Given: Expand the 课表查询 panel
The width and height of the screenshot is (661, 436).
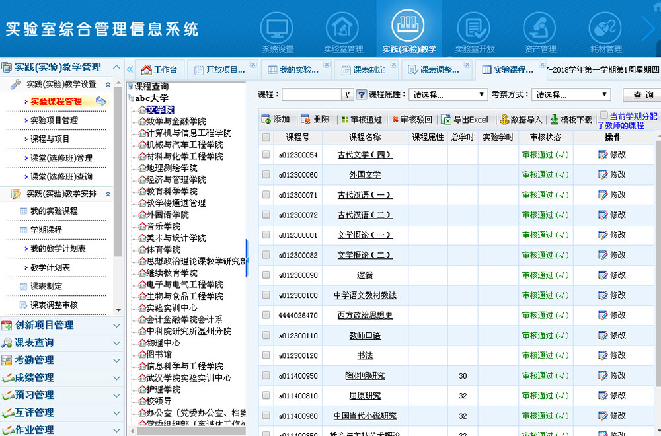Looking at the screenshot, I should 117,344.
